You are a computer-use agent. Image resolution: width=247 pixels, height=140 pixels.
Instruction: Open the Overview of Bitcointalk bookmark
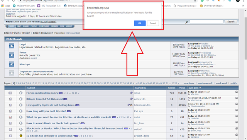pyautogui.click(x=211, y=6)
